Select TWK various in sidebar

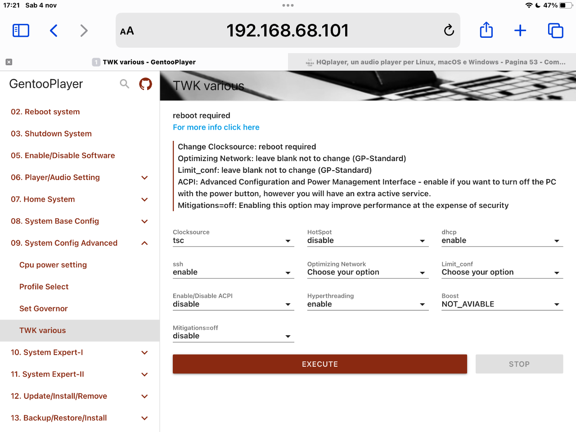pos(80,330)
